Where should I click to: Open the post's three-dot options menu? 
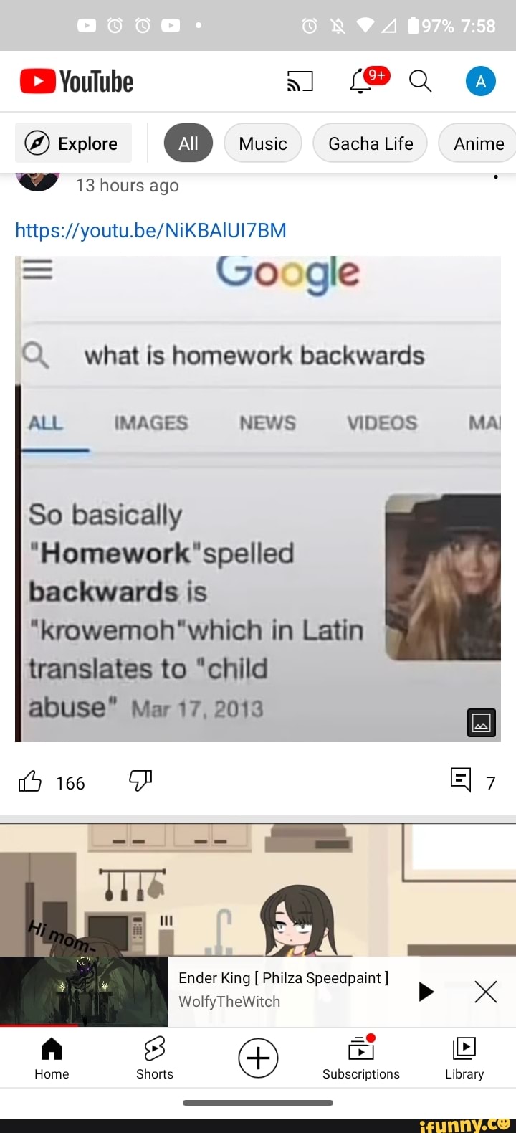point(495,177)
